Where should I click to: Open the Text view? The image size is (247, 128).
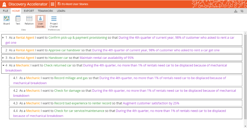click(x=18, y=20)
